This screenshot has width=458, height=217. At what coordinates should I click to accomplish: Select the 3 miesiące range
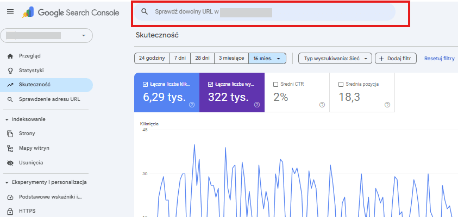[x=231, y=58]
